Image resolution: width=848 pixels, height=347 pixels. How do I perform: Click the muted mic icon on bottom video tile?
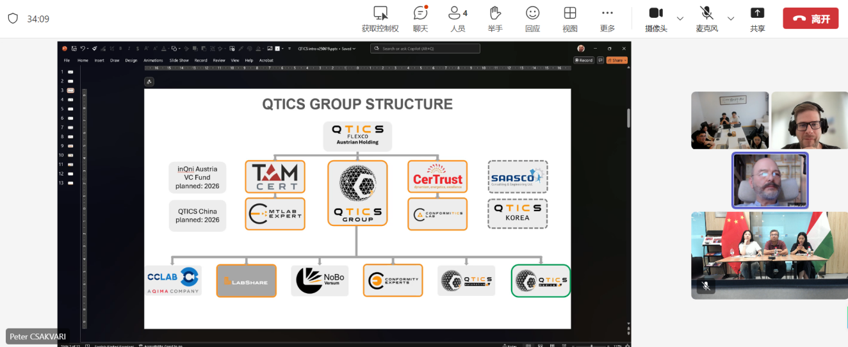coord(705,286)
